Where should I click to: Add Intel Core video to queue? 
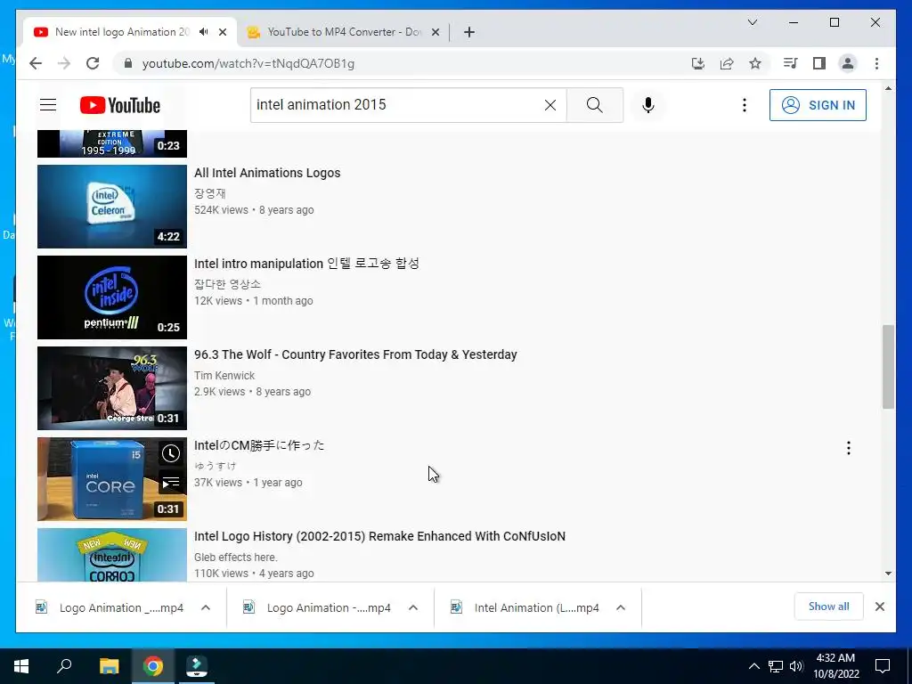click(x=170, y=482)
